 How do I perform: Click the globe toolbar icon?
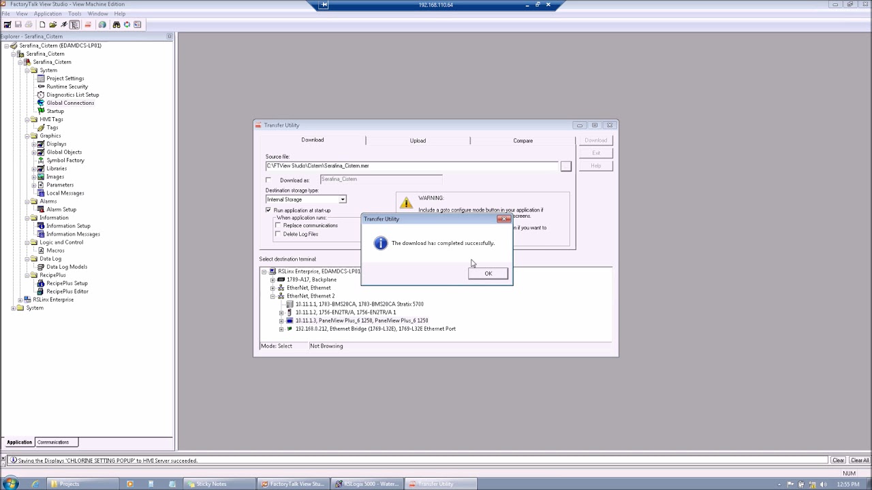pos(102,24)
